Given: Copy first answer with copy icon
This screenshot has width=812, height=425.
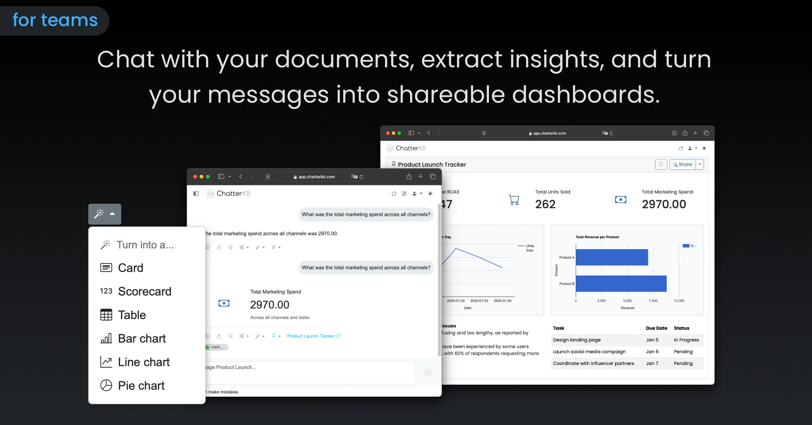Looking at the screenshot, I should [x=208, y=247].
